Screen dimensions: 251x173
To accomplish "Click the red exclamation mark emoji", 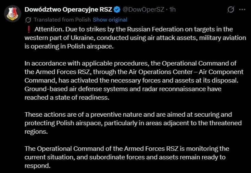I will point(29,29).
